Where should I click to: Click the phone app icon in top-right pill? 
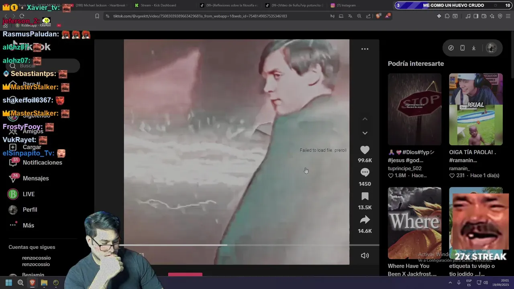(x=462, y=48)
